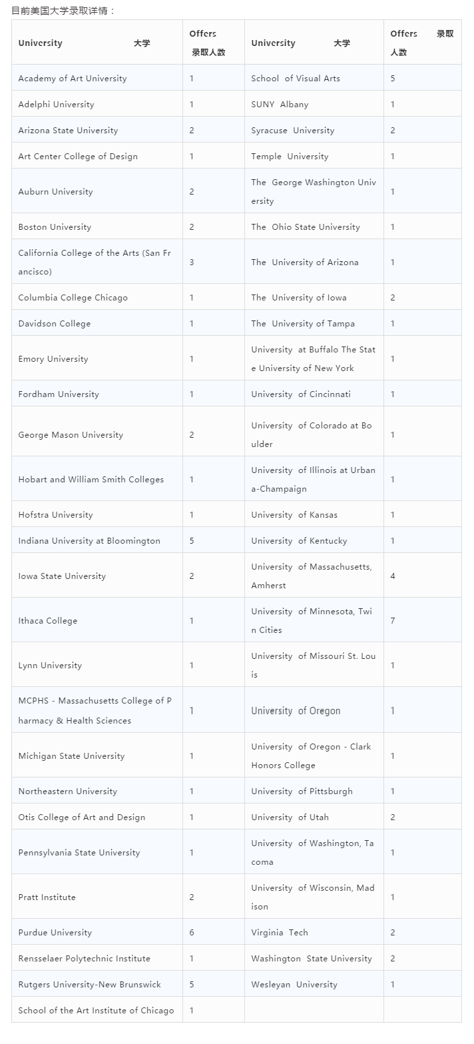Select the Wesleyan University cell
This screenshot has width=474, height=1044.
click(x=314, y=984)
